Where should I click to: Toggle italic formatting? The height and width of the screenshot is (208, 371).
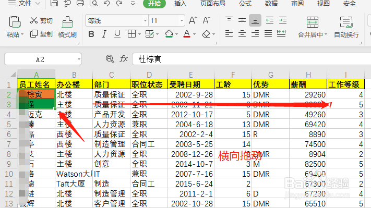104,34
